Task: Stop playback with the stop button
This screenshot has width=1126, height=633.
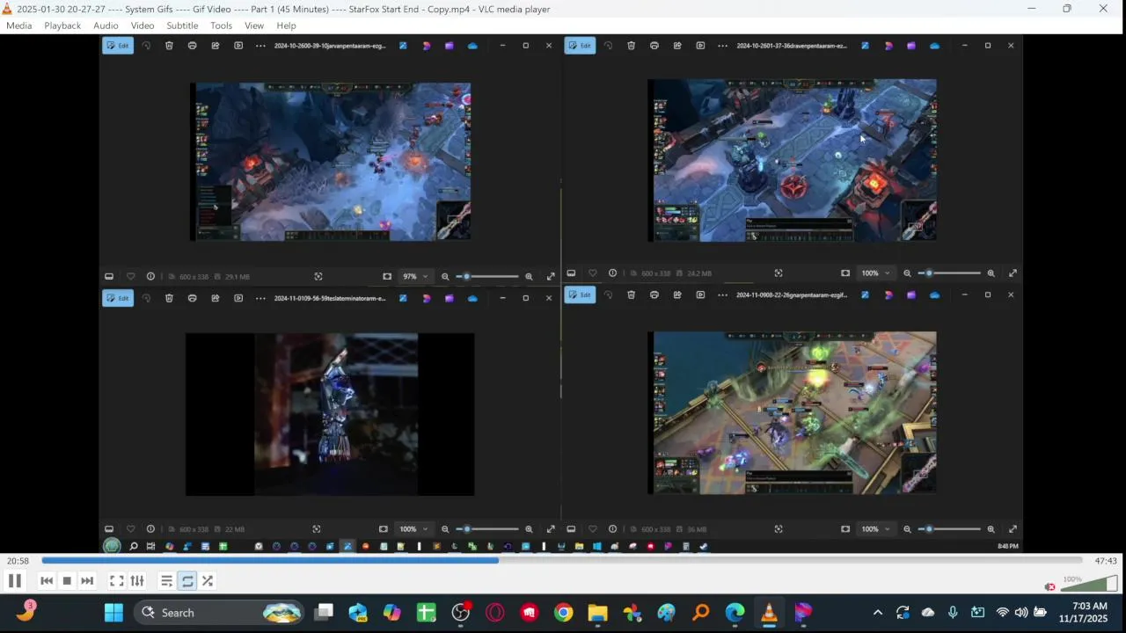Action: (67, 580)
